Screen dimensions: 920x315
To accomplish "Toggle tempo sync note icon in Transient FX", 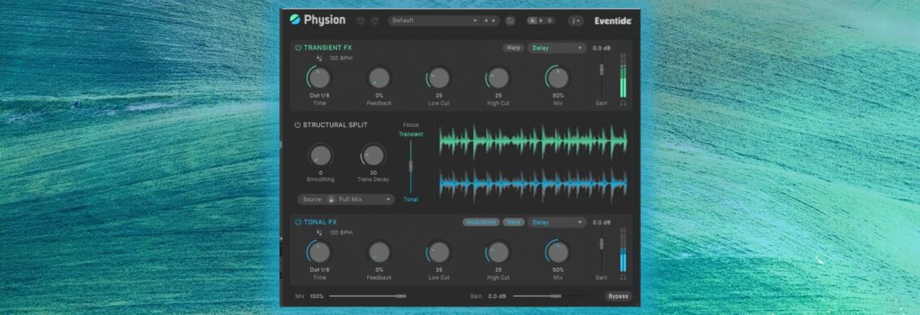I will click(320, 58).
